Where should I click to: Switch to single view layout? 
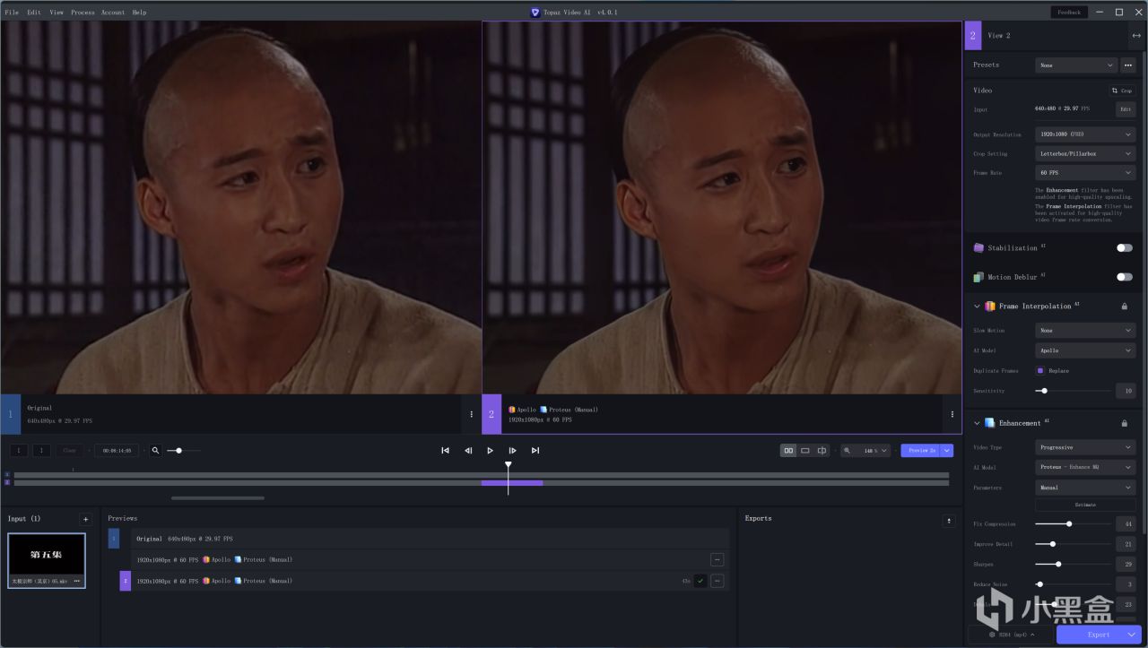(805, 451)
